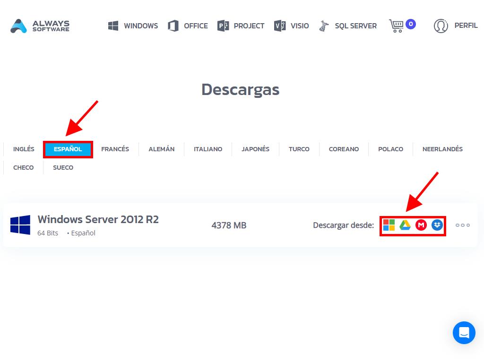The height and width of the screenshot is (363, 484).
Task: Open the VISIO menu link
Action: coord(299,26)
